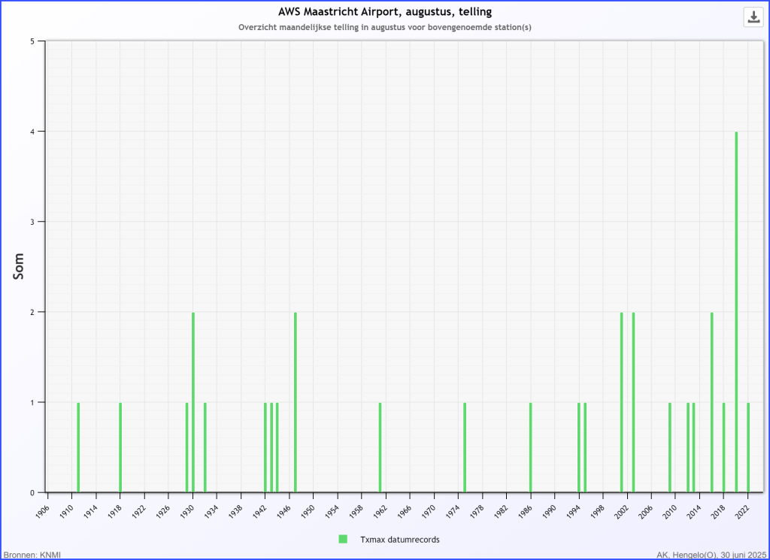Select the bar for year 1944
Image resolution: width=770 pixels, height=560 pixels.
click(x=277, y=447)
